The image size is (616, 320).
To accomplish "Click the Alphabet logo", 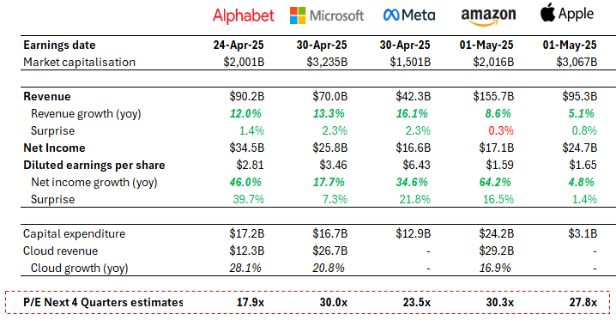I will click(x=243, y=15).
